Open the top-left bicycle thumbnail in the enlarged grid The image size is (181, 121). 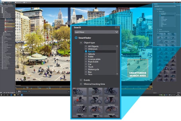click(x=80, y=91)
